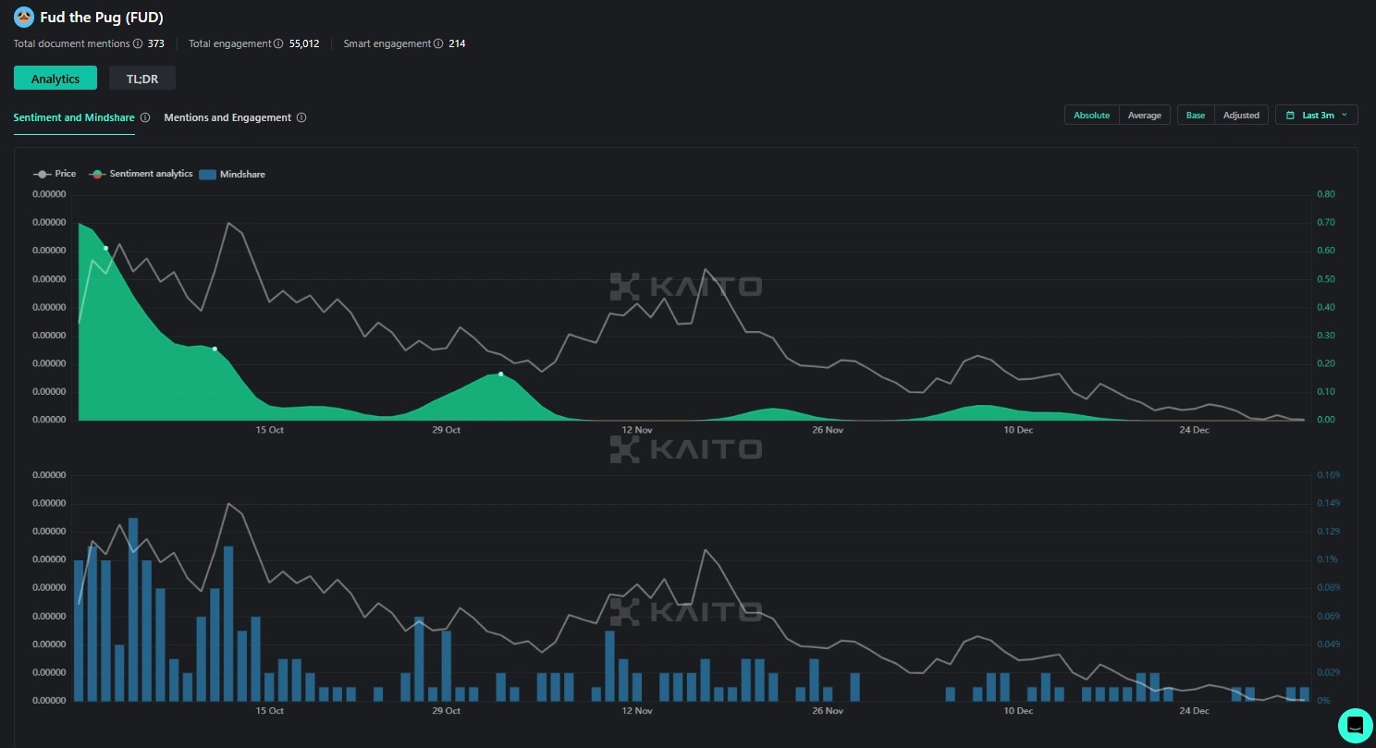The width and height of the screenshot is (1376, 748).
Task: Click the 0.50 sentiment axis value
Action: coord(1326,279)
